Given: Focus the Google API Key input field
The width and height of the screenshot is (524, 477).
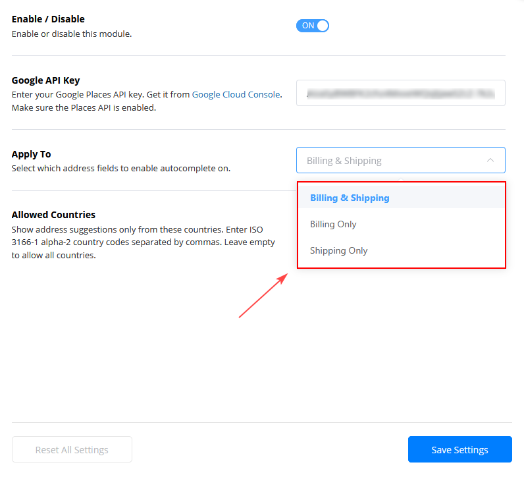Looking at the screenshot, I should [400, 94].
